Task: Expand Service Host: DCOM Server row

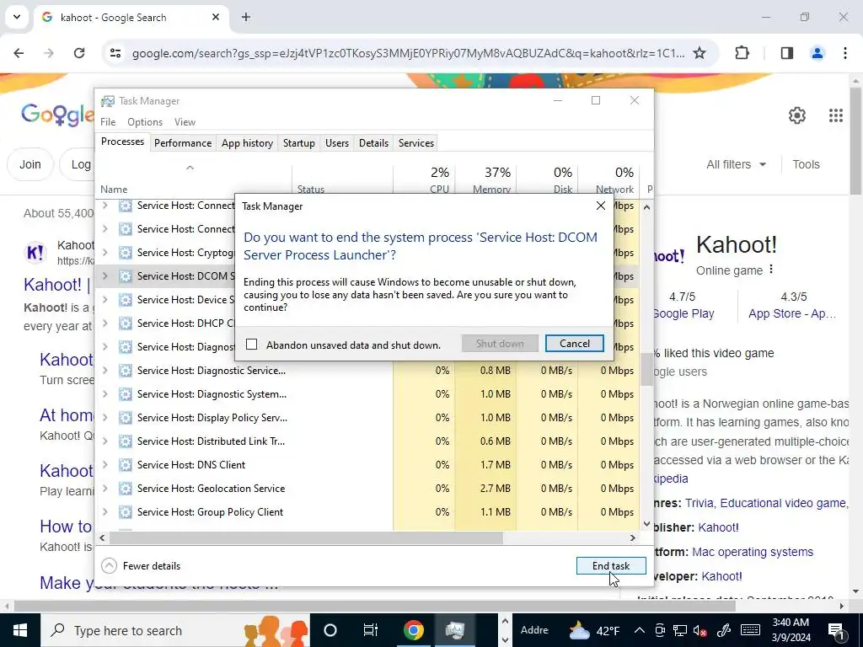Action: pos(105,276)
